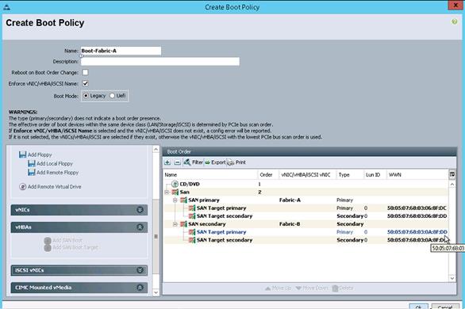Click Fabric-A in SAN primary row

pyautogui.click(x=290, y=200)
